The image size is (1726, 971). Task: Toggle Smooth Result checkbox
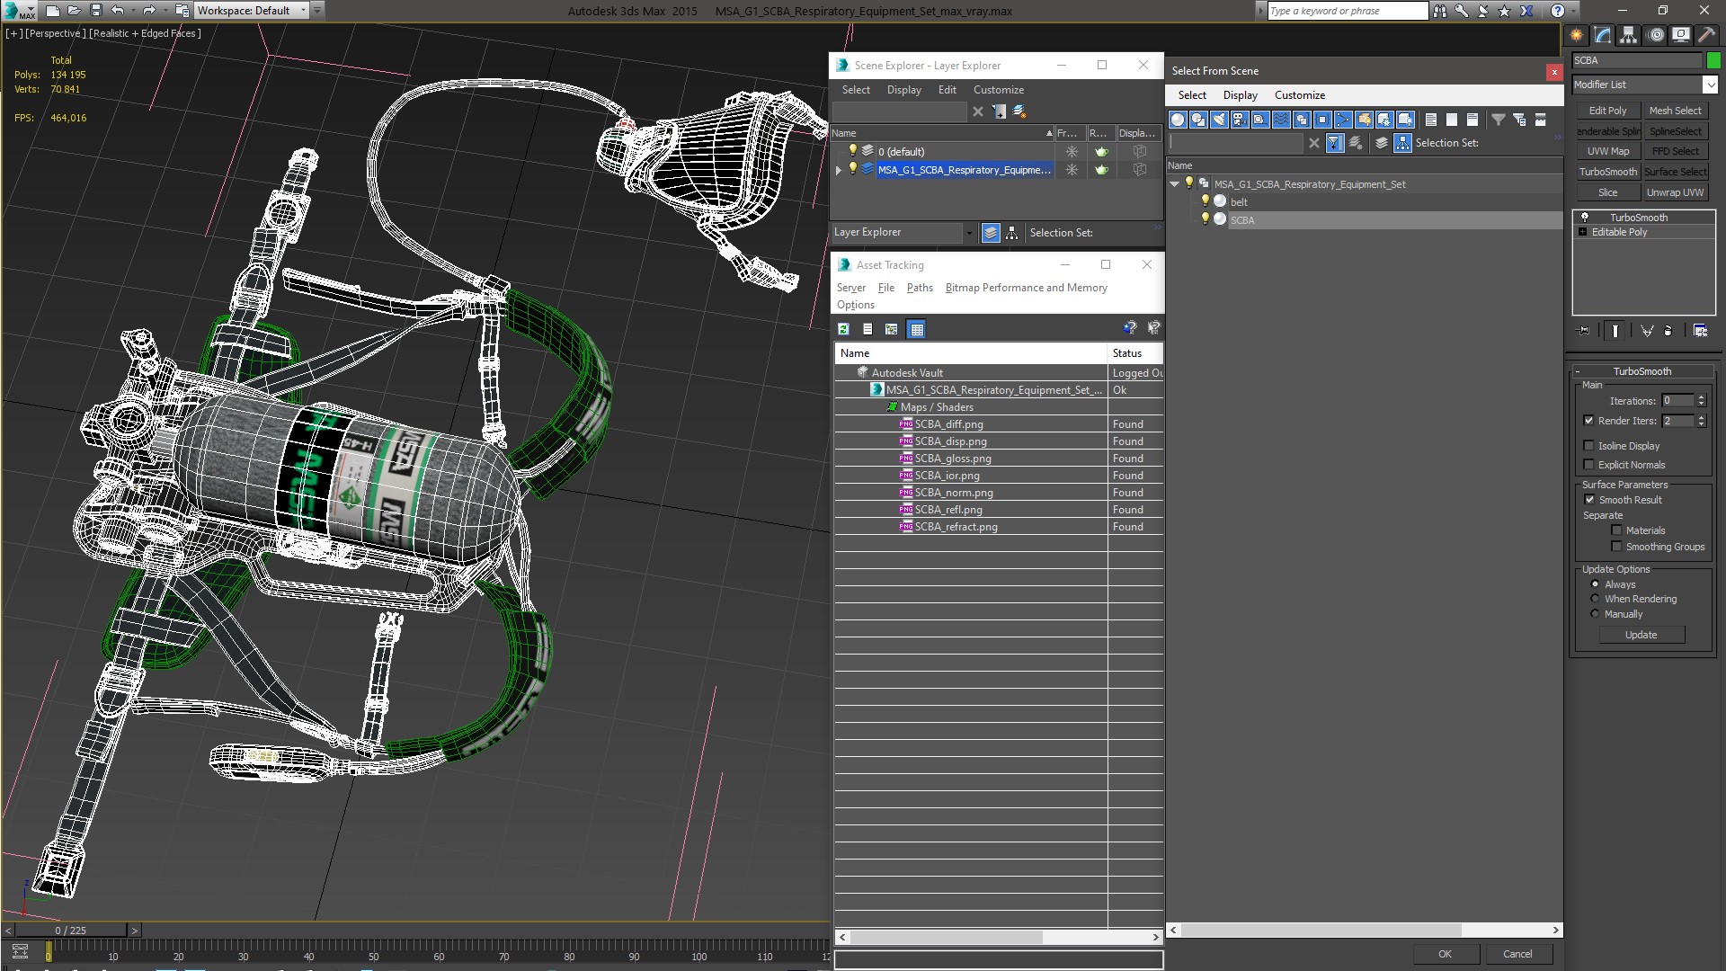pyautogui.click(x=1589, y=500)
